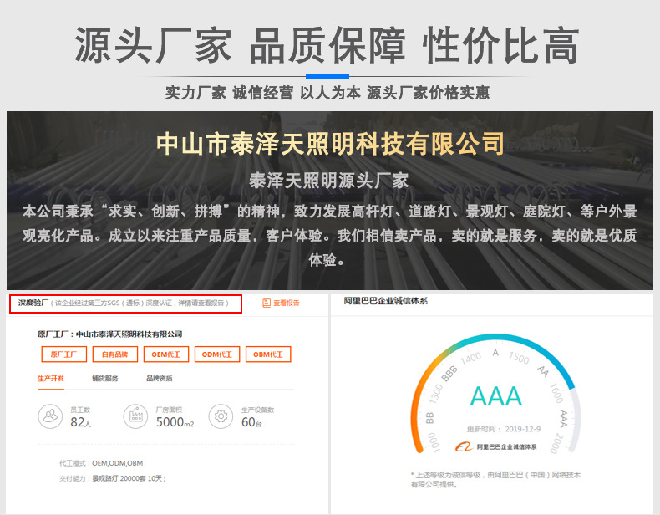
Task: Switch to the 生产开发 tab
Action: tap(51, 378)
